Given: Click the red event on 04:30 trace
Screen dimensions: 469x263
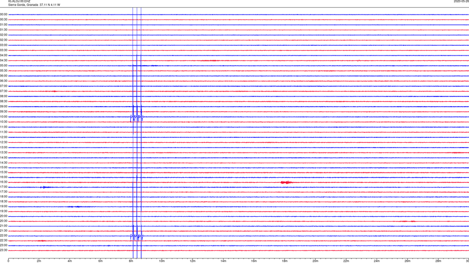Looking at the screenshot, I should (210, 60).
